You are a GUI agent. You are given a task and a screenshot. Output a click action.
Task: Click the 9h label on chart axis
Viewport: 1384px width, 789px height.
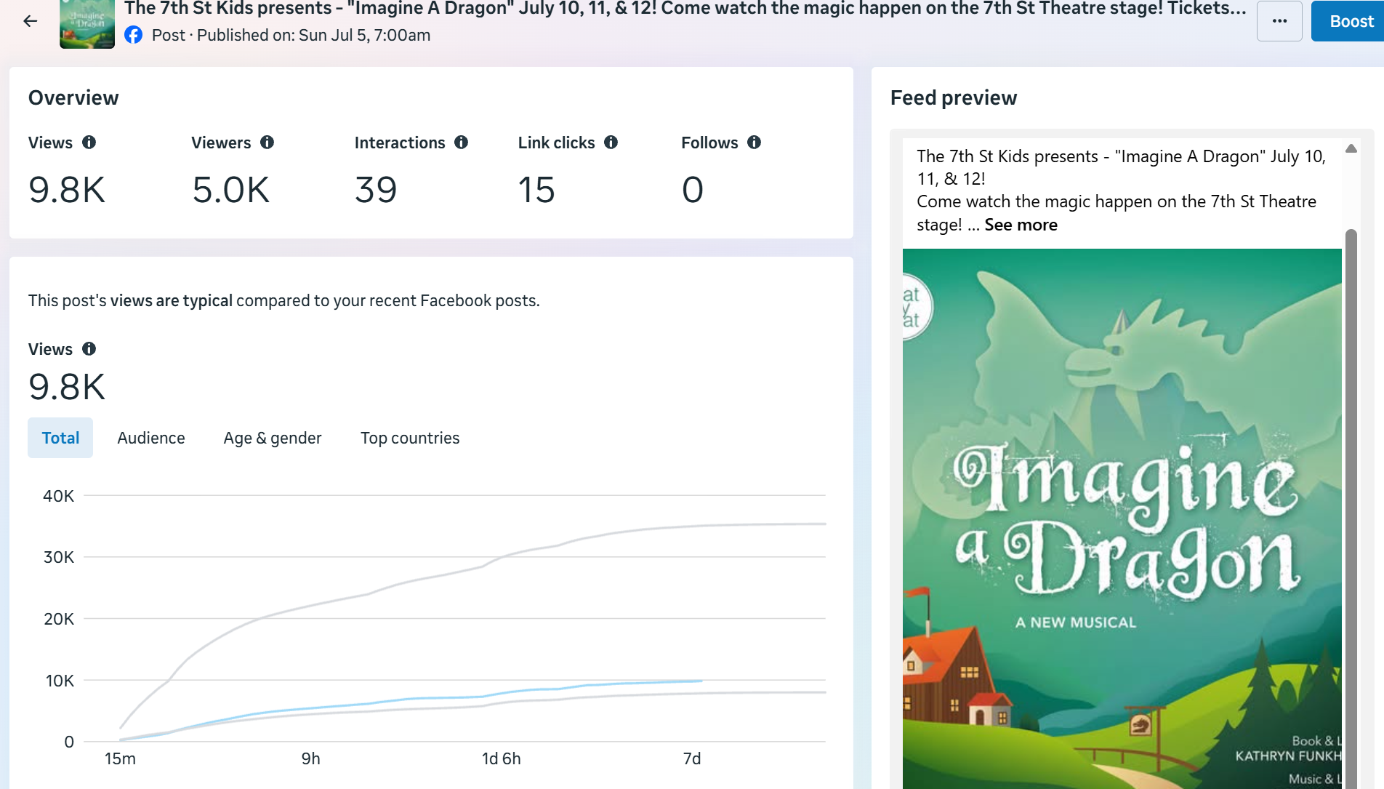click(311, 758)
